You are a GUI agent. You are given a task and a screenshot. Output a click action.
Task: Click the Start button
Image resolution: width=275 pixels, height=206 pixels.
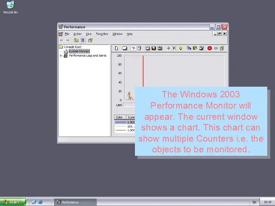point(13,202)
